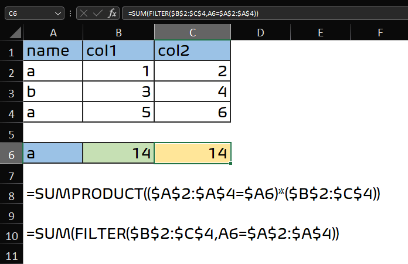Select the 'name' header cell
The height and width of the screenshot is (264, 408).
[x=53, y=50]
